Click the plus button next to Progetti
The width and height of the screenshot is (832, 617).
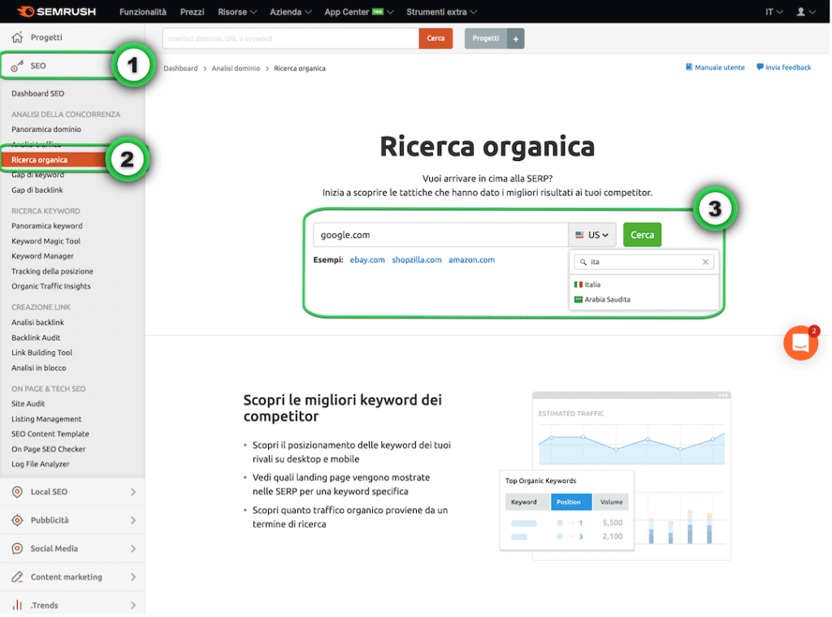(516, 38)
